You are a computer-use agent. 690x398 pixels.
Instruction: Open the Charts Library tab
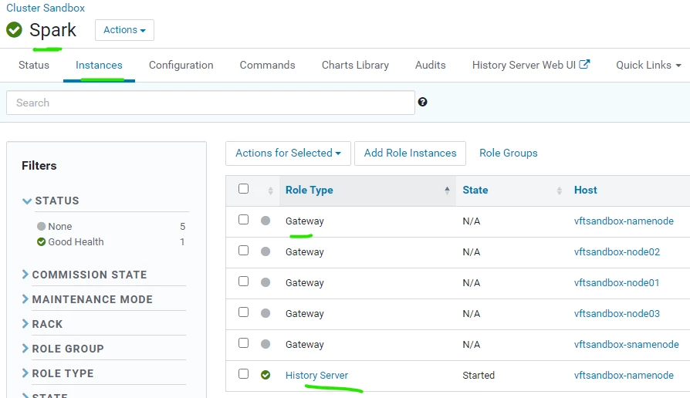(355, 65)
